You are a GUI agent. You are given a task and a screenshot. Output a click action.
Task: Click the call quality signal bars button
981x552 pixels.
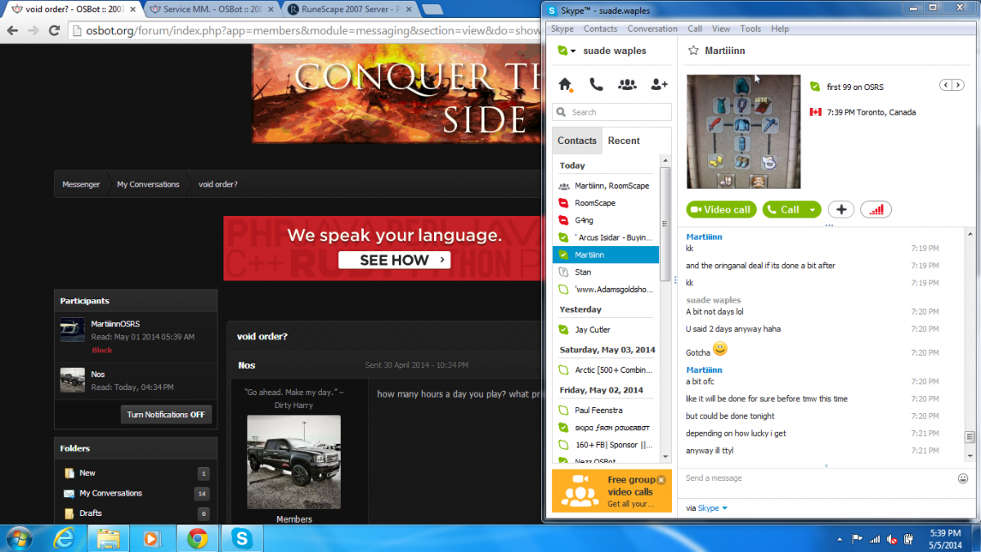pos(876,210)
